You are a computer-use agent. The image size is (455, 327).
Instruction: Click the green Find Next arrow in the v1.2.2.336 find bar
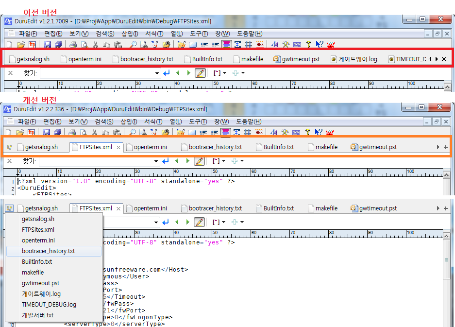coord(188,161)
